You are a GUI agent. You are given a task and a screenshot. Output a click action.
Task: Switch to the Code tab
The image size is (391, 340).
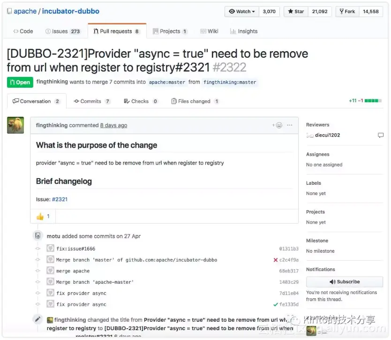tap(23, 31)
